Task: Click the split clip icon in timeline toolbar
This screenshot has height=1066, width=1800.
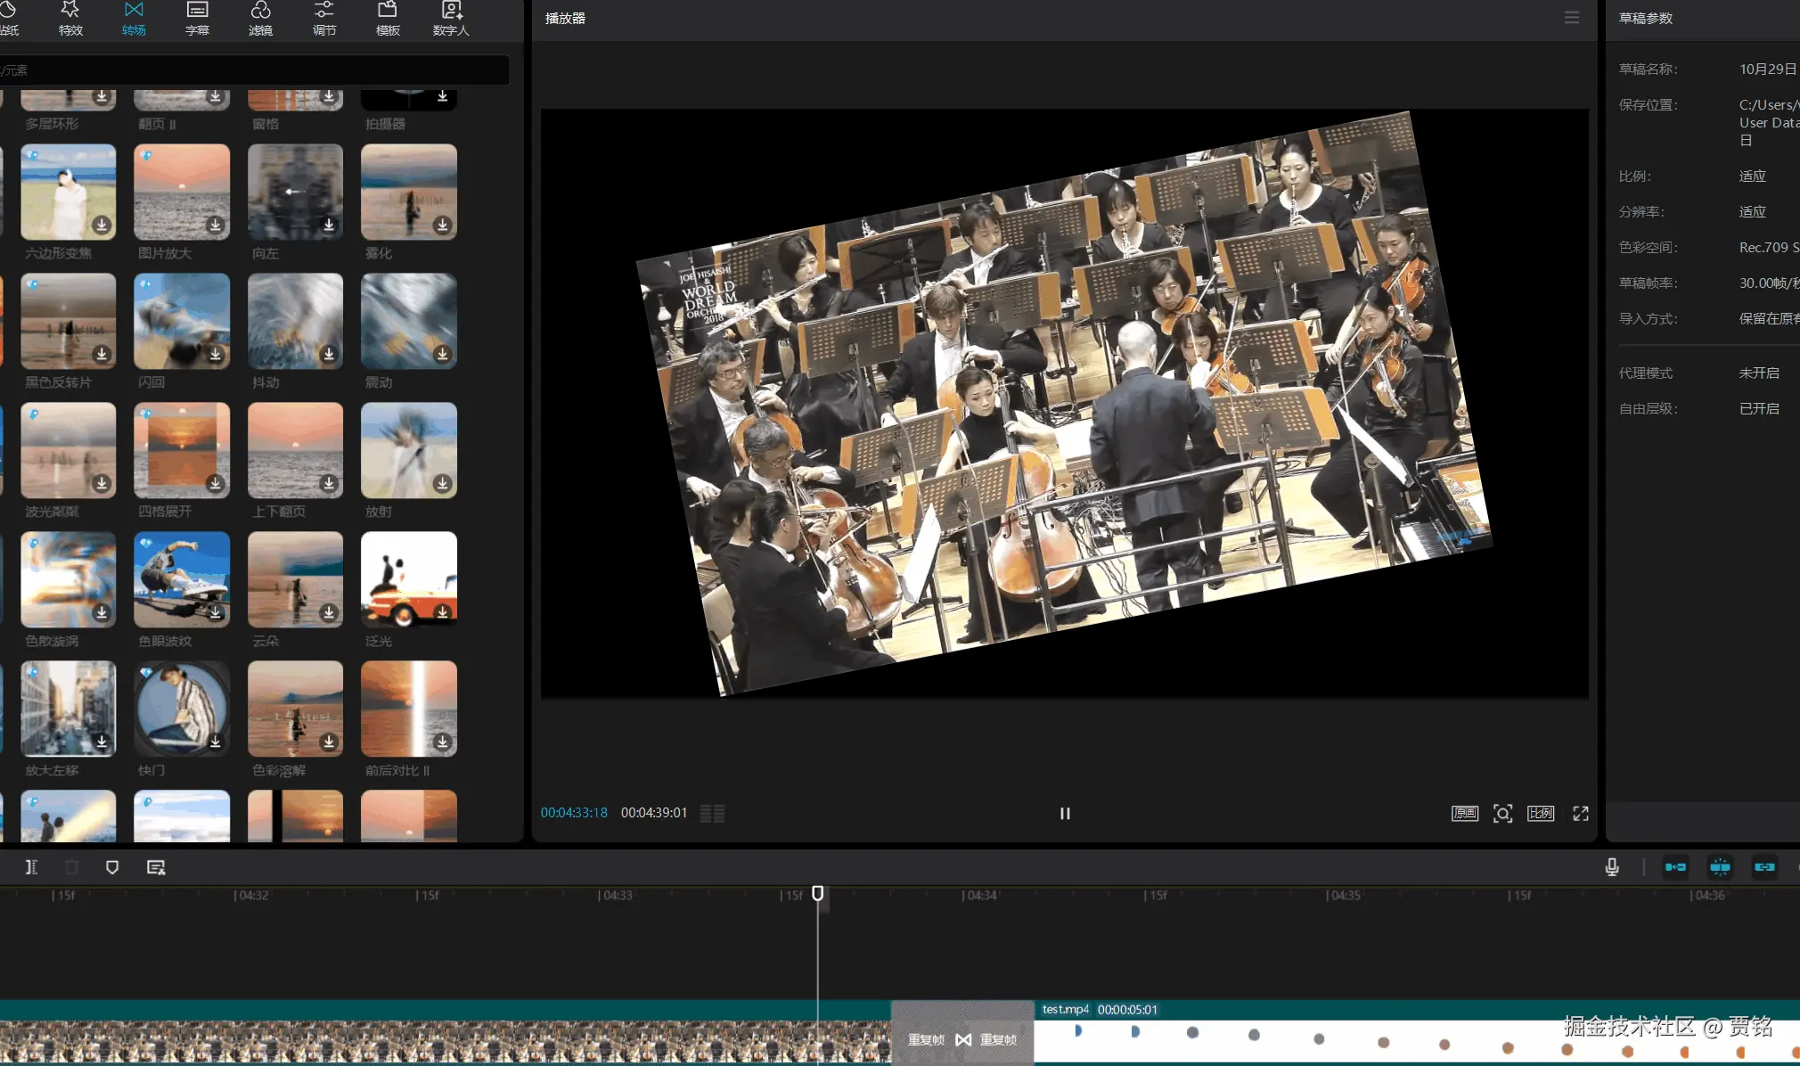Action: 31,867
